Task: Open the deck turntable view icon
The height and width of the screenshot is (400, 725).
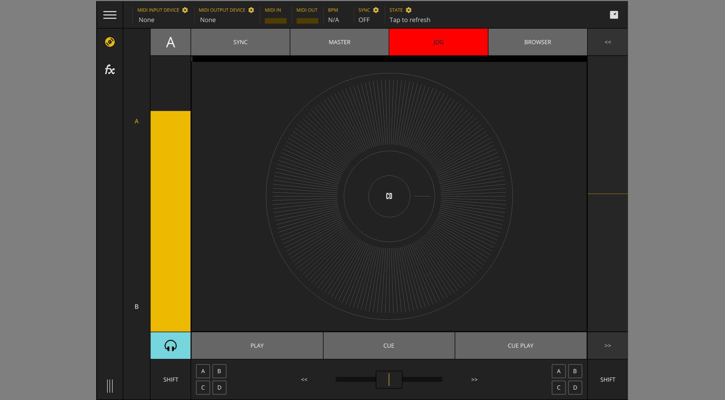Action: (110, 42)
